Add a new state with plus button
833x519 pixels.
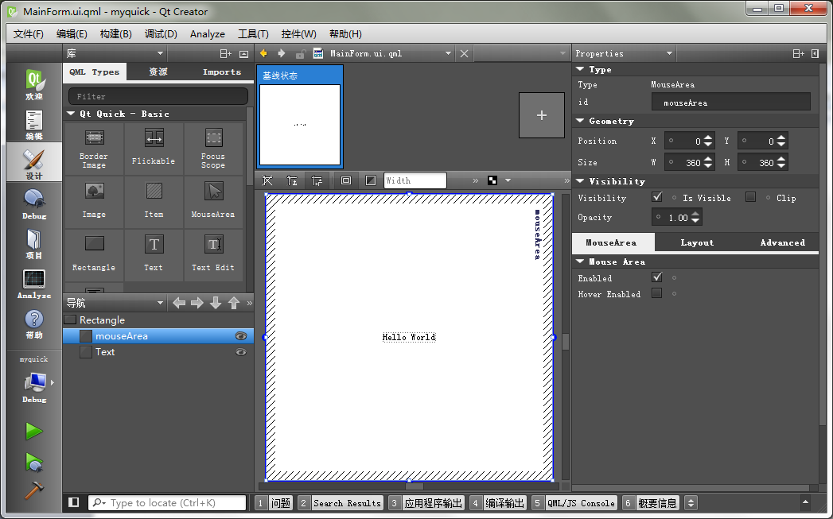pyautogui.click(x=542, y=115)
